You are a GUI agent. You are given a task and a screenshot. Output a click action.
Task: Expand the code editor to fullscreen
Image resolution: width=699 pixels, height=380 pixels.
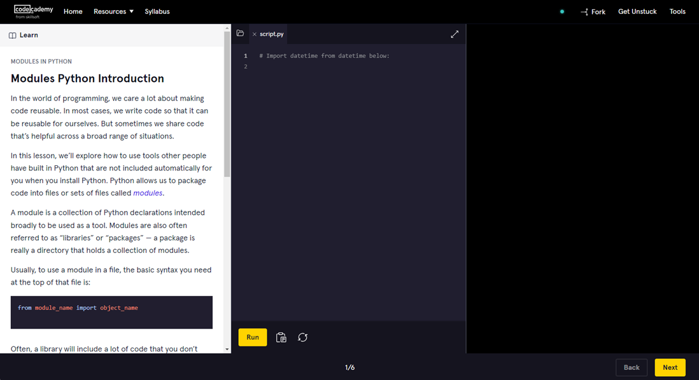[455, 34]
